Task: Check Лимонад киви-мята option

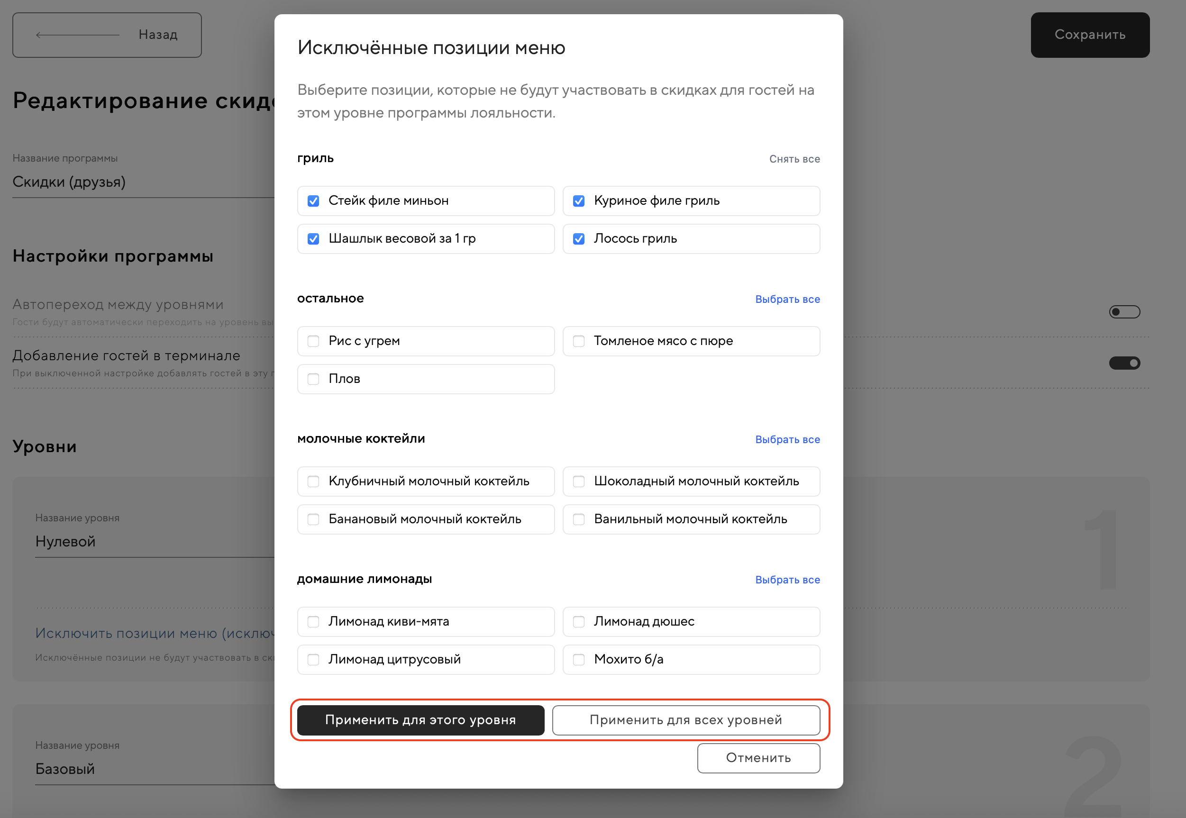Action: 313,622
